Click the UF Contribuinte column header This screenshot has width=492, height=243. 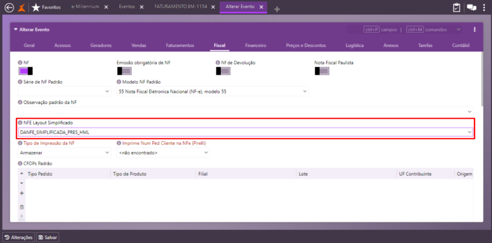(x=415, y=174)
